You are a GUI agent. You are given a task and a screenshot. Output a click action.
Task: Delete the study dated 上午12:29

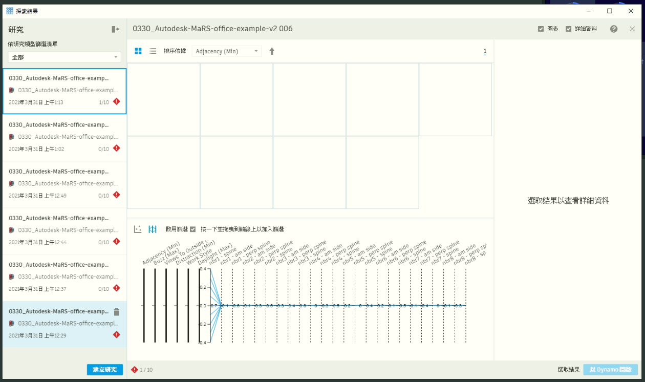coord(116,312)
